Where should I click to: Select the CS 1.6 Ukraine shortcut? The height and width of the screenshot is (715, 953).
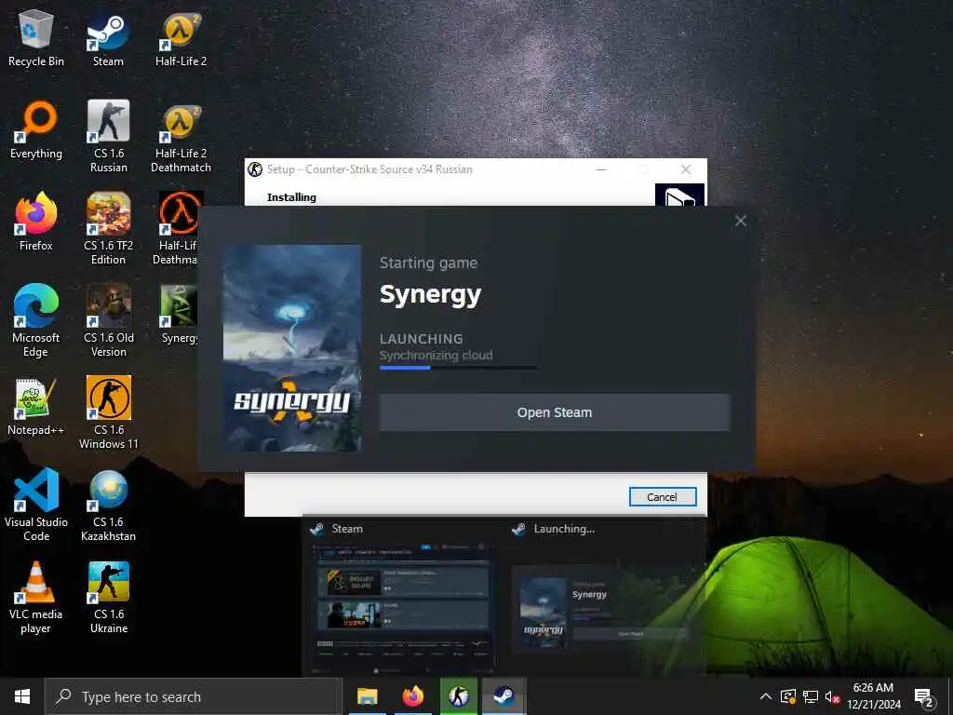(108, 598)
